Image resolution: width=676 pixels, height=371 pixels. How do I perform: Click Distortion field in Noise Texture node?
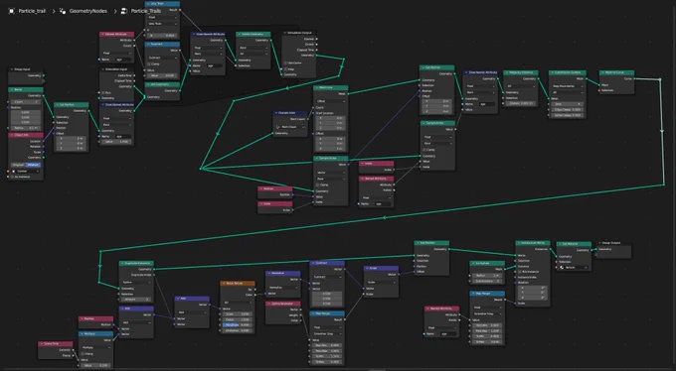click(238, 330)
